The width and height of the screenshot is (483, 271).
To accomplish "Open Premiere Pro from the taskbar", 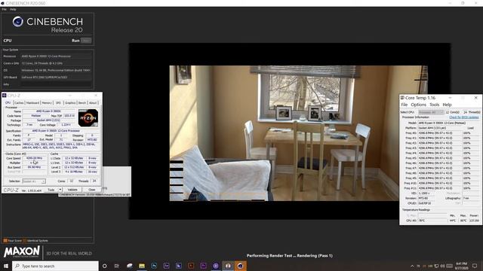I will [203, 266].
